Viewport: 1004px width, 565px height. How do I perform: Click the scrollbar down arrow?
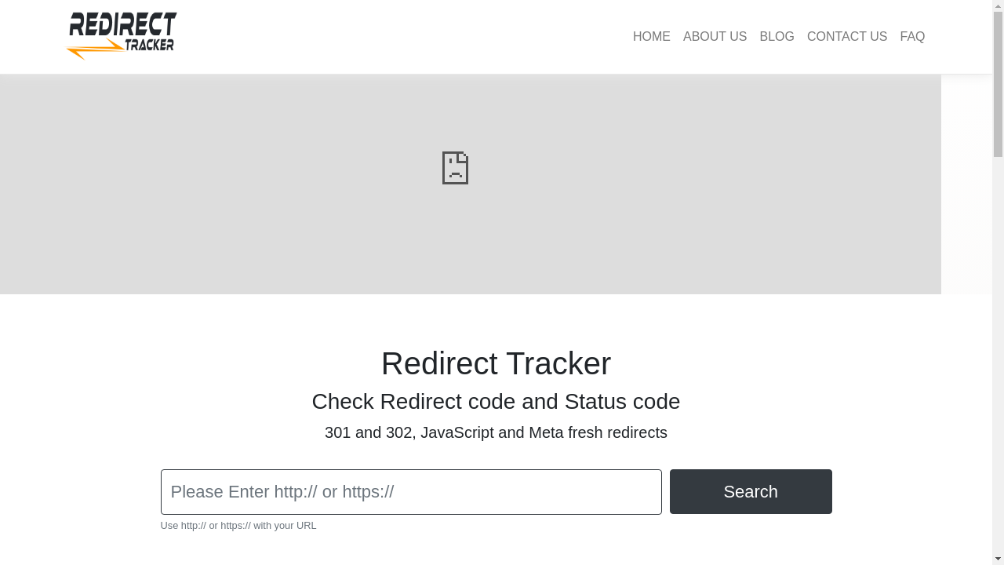click(x=998, y=559)
